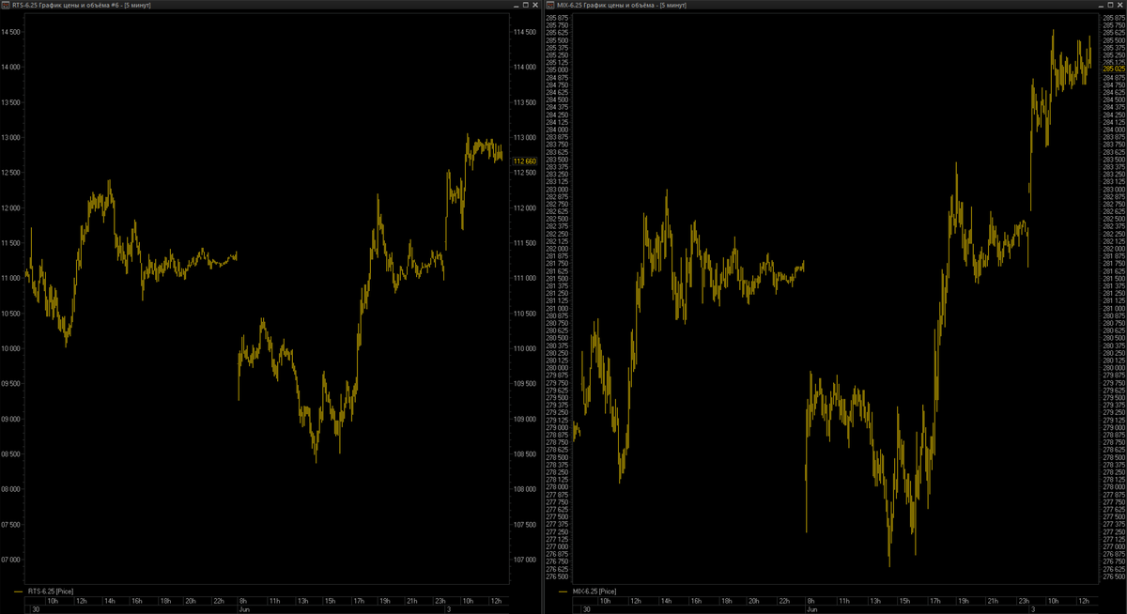Click the current price tag 285 025
Viewport: 1127px width, 614px height.
click(x=1114, y=69)
